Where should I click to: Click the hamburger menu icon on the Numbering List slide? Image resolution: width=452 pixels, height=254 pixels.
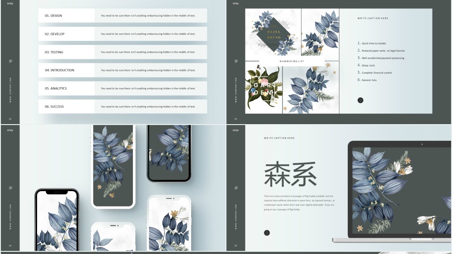pyautogui.click(x=236, y=61)
